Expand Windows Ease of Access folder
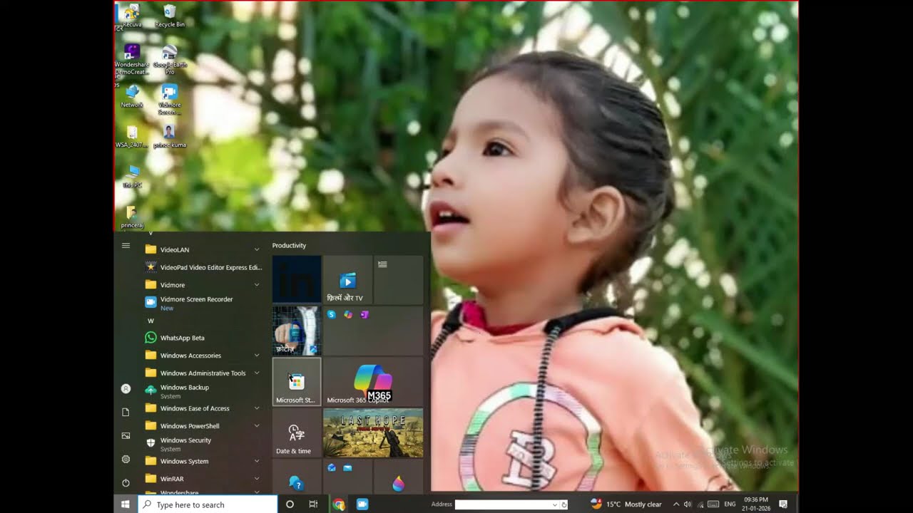Viewport: 913px width, 513px height. tap(203, 408)
